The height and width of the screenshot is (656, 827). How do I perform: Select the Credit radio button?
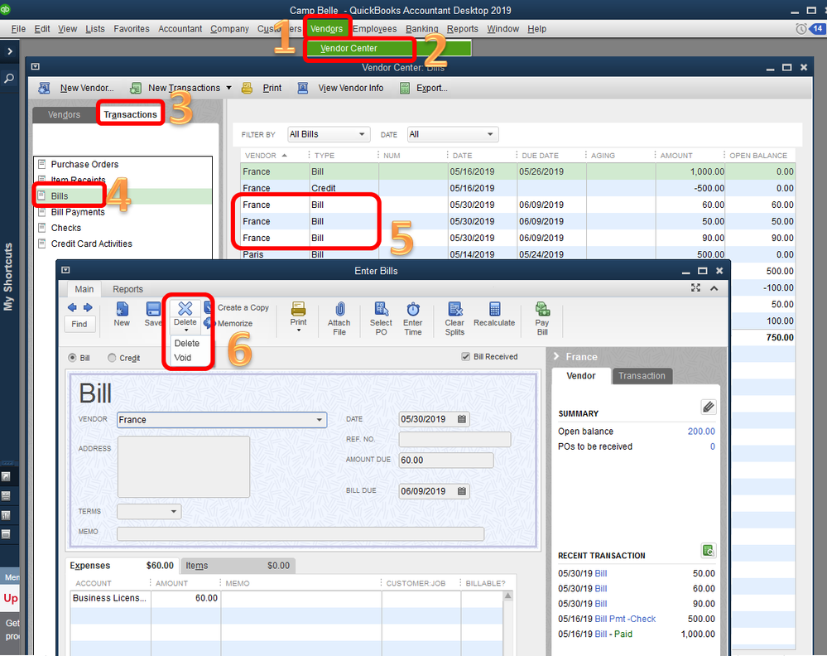(112, 358)
